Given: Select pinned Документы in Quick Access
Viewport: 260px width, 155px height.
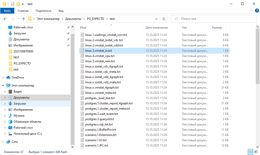Looking at the screenshot, I should click(x=21, y=39).
